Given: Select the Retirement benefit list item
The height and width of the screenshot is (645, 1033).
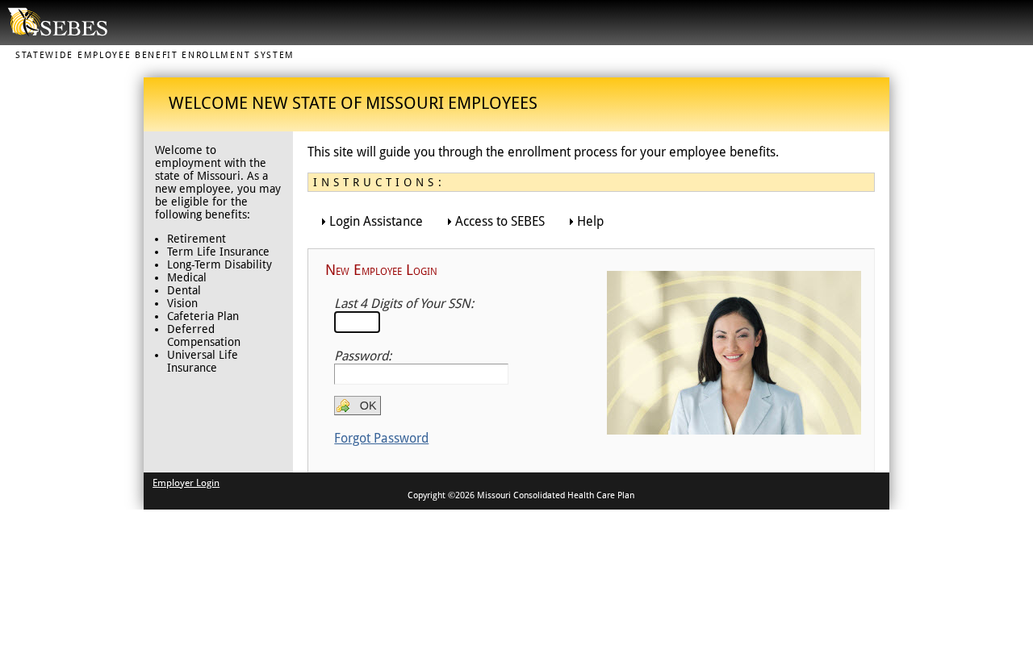Looking at the screenshot, I should coord(196,239).
